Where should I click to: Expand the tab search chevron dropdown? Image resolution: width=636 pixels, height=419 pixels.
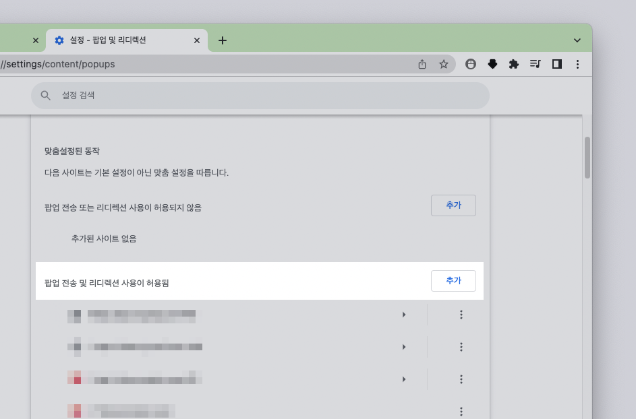[577, 40]
